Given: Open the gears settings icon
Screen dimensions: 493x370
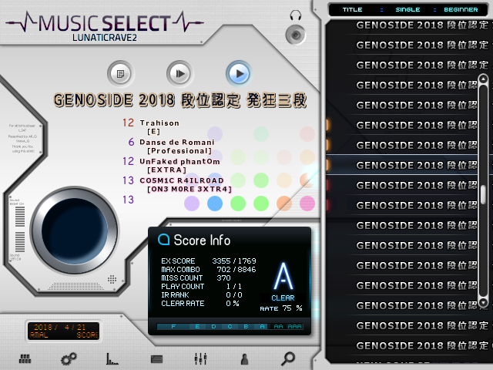Looking at the screenshot, I should pos(69,358).
